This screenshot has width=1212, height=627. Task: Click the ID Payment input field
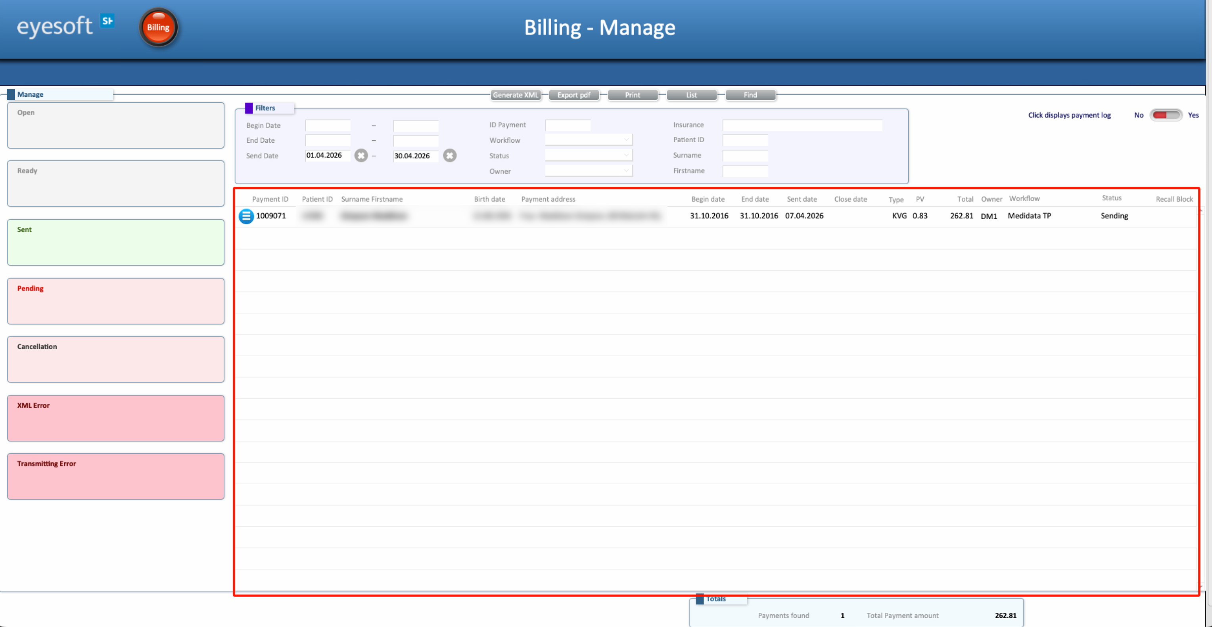pos(568,125)
